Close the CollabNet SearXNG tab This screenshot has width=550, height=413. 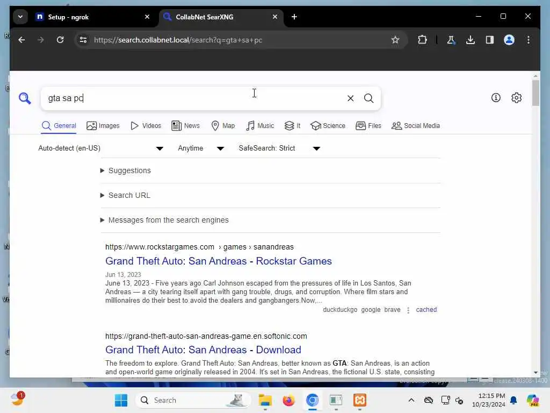(x=275, y=17)
